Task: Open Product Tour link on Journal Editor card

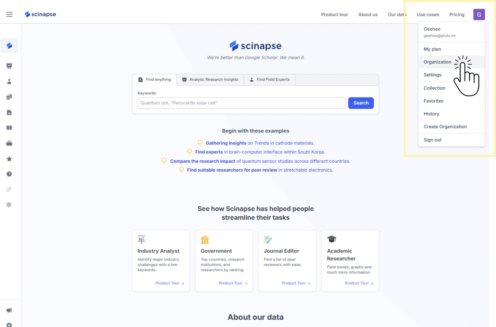Action: (x=296, y=283)
